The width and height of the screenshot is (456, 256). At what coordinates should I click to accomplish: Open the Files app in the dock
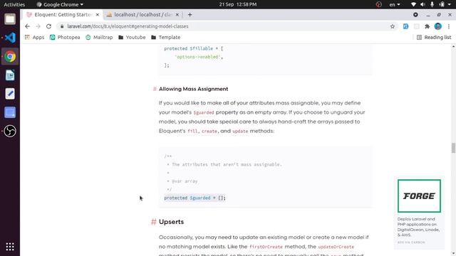tap(10, 19)
